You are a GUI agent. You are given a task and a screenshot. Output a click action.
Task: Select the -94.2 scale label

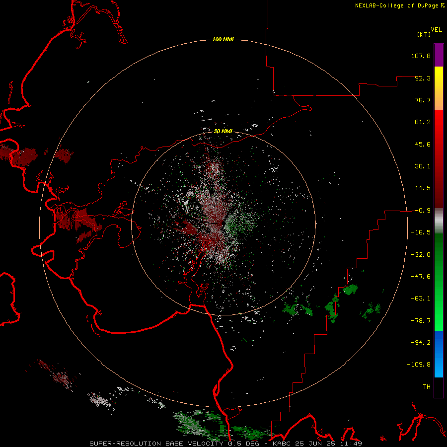(x=421, y=343)
